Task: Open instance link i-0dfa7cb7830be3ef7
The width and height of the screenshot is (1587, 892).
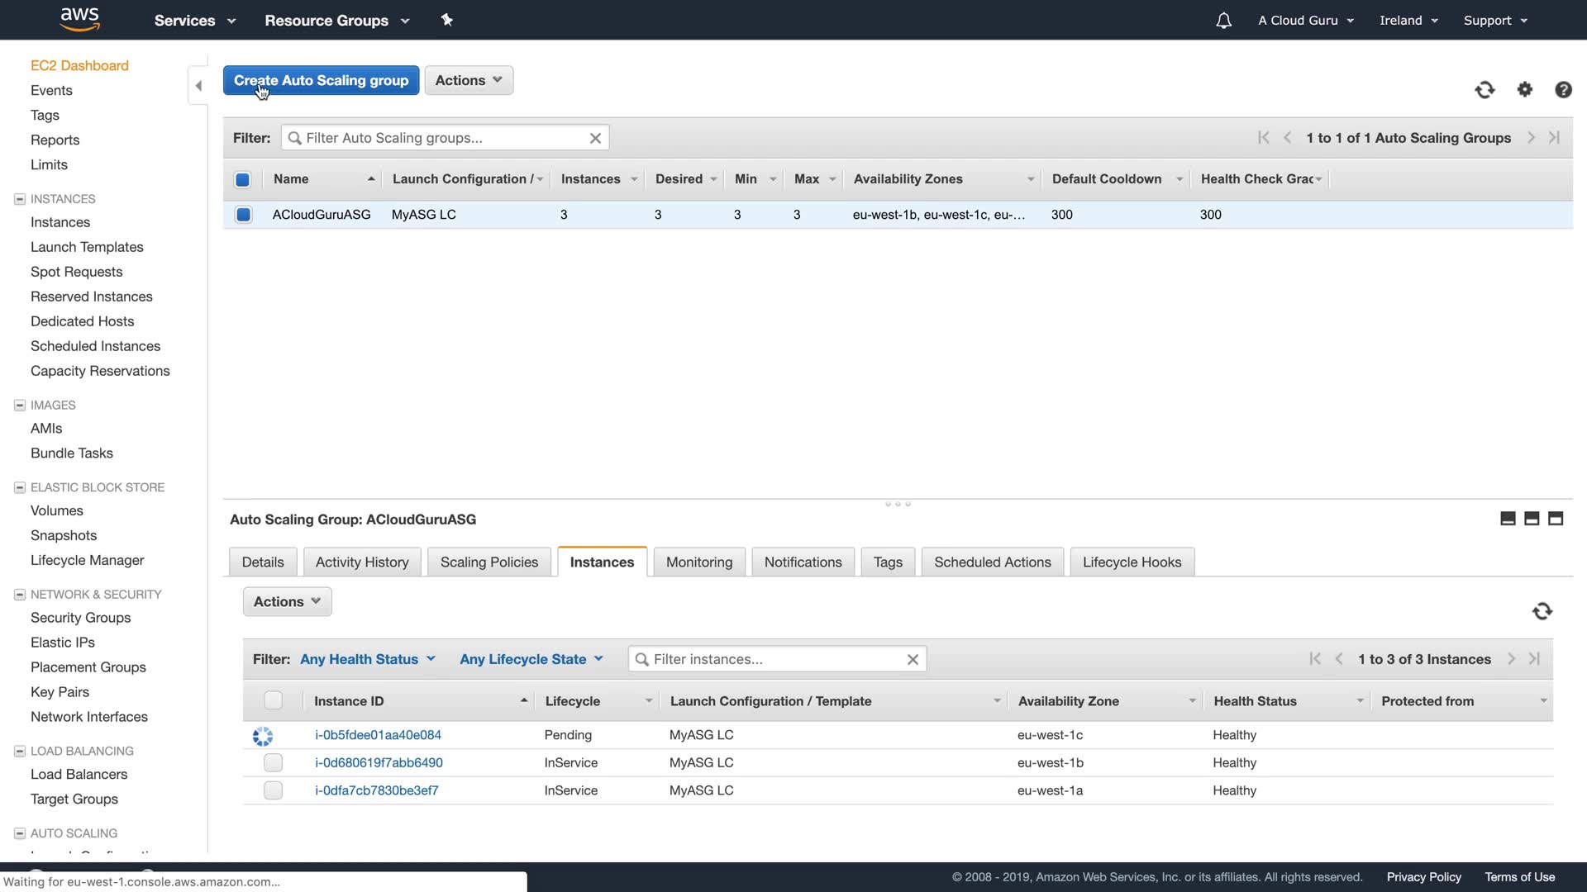Action: coord(376,790)
